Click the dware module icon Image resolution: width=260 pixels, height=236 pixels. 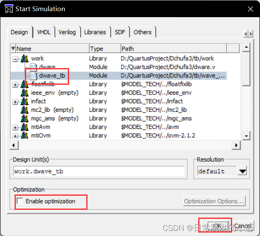[33, 67]
